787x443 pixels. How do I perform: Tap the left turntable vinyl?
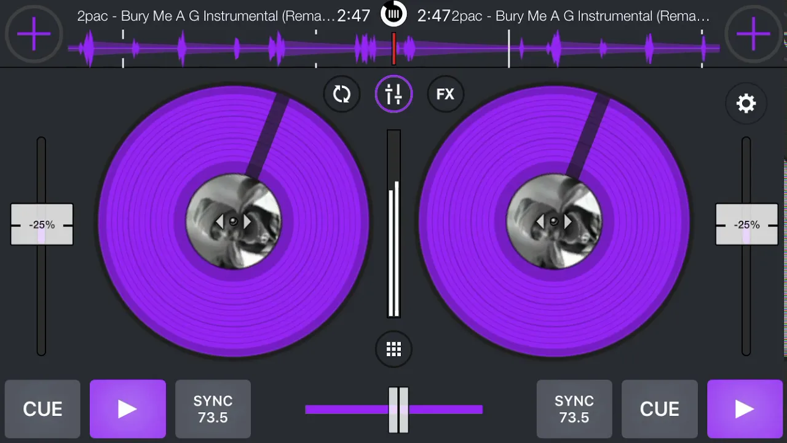pos(234,221)
